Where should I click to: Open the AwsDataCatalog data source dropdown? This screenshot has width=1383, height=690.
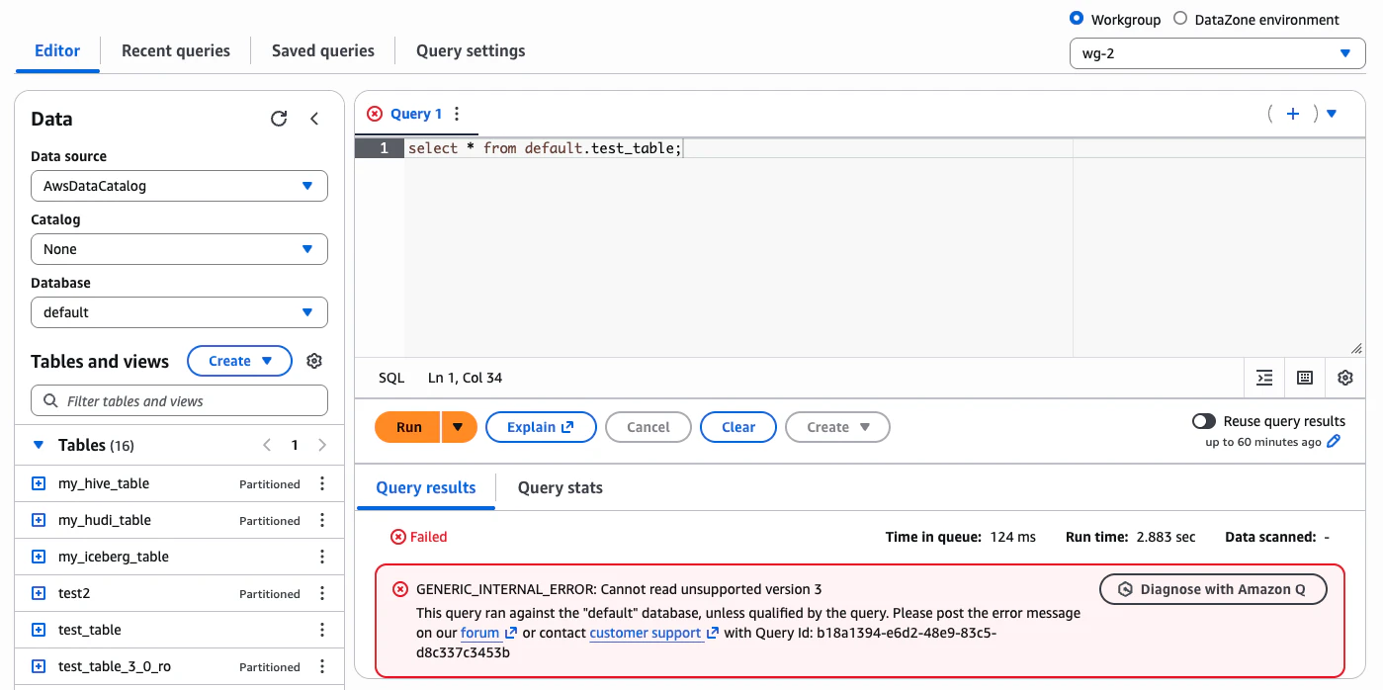click(179, 186)
